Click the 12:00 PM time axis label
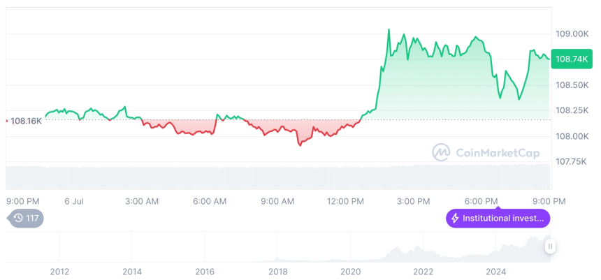The height and width of the screenshot is (280, 601). click(346, 201)
